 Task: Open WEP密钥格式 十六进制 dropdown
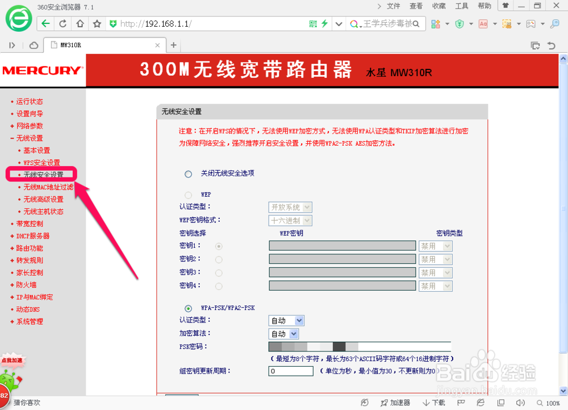(290, 221)
